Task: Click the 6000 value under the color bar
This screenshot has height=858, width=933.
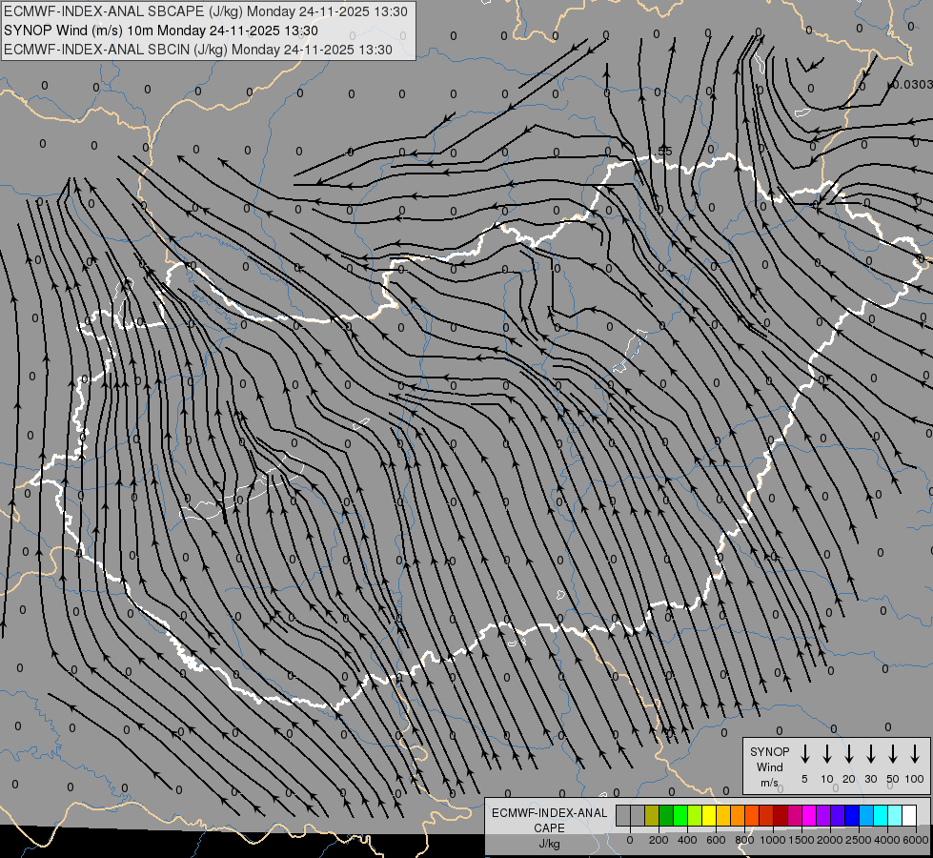Action: point(915,840)
